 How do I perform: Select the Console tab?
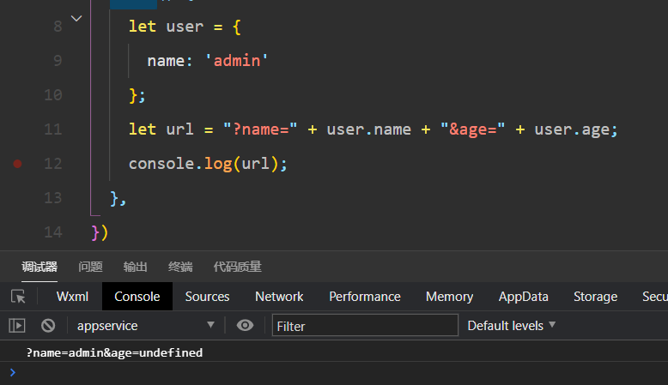pos(137,297)
